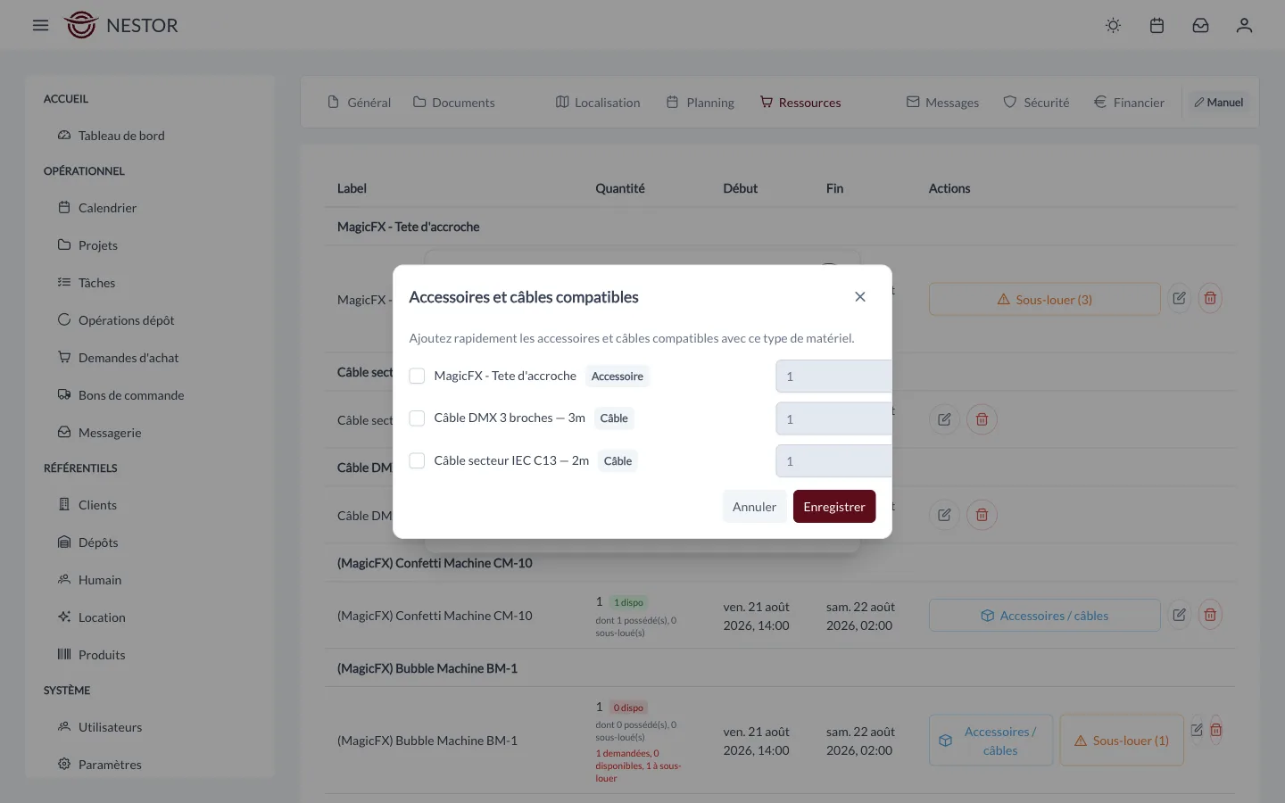This screenshot has height=803, width=1285.
Task: Open Accessoires / câbles for Bubble Machine BM-1
Action: pyautogui.click(x=991, y=741)
